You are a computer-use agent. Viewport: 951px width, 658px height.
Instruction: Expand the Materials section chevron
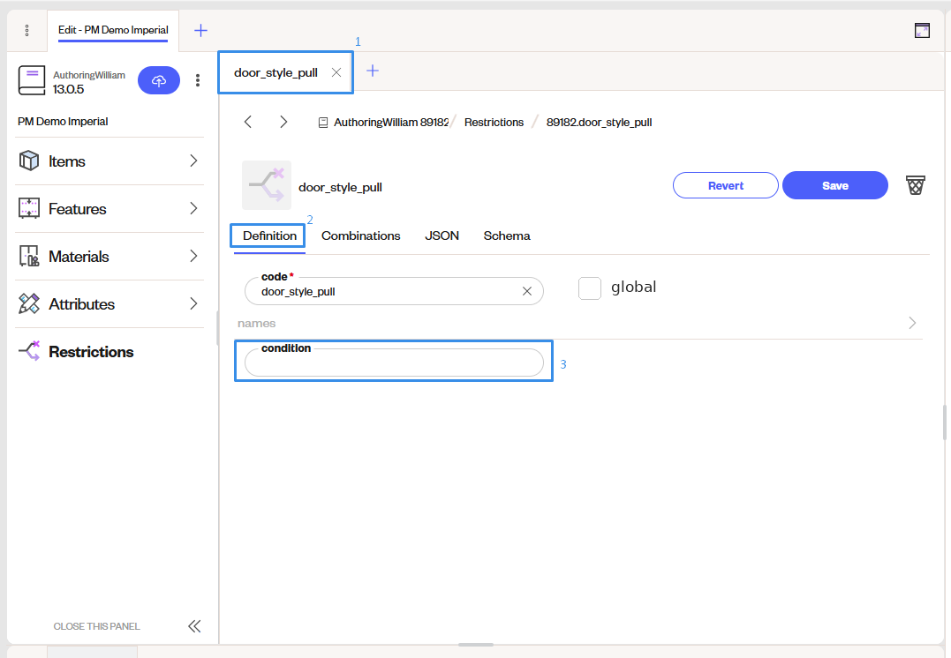(193, 257)
